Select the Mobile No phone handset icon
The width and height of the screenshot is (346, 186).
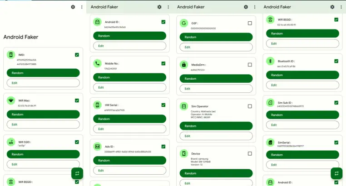[x=97, y=63]
